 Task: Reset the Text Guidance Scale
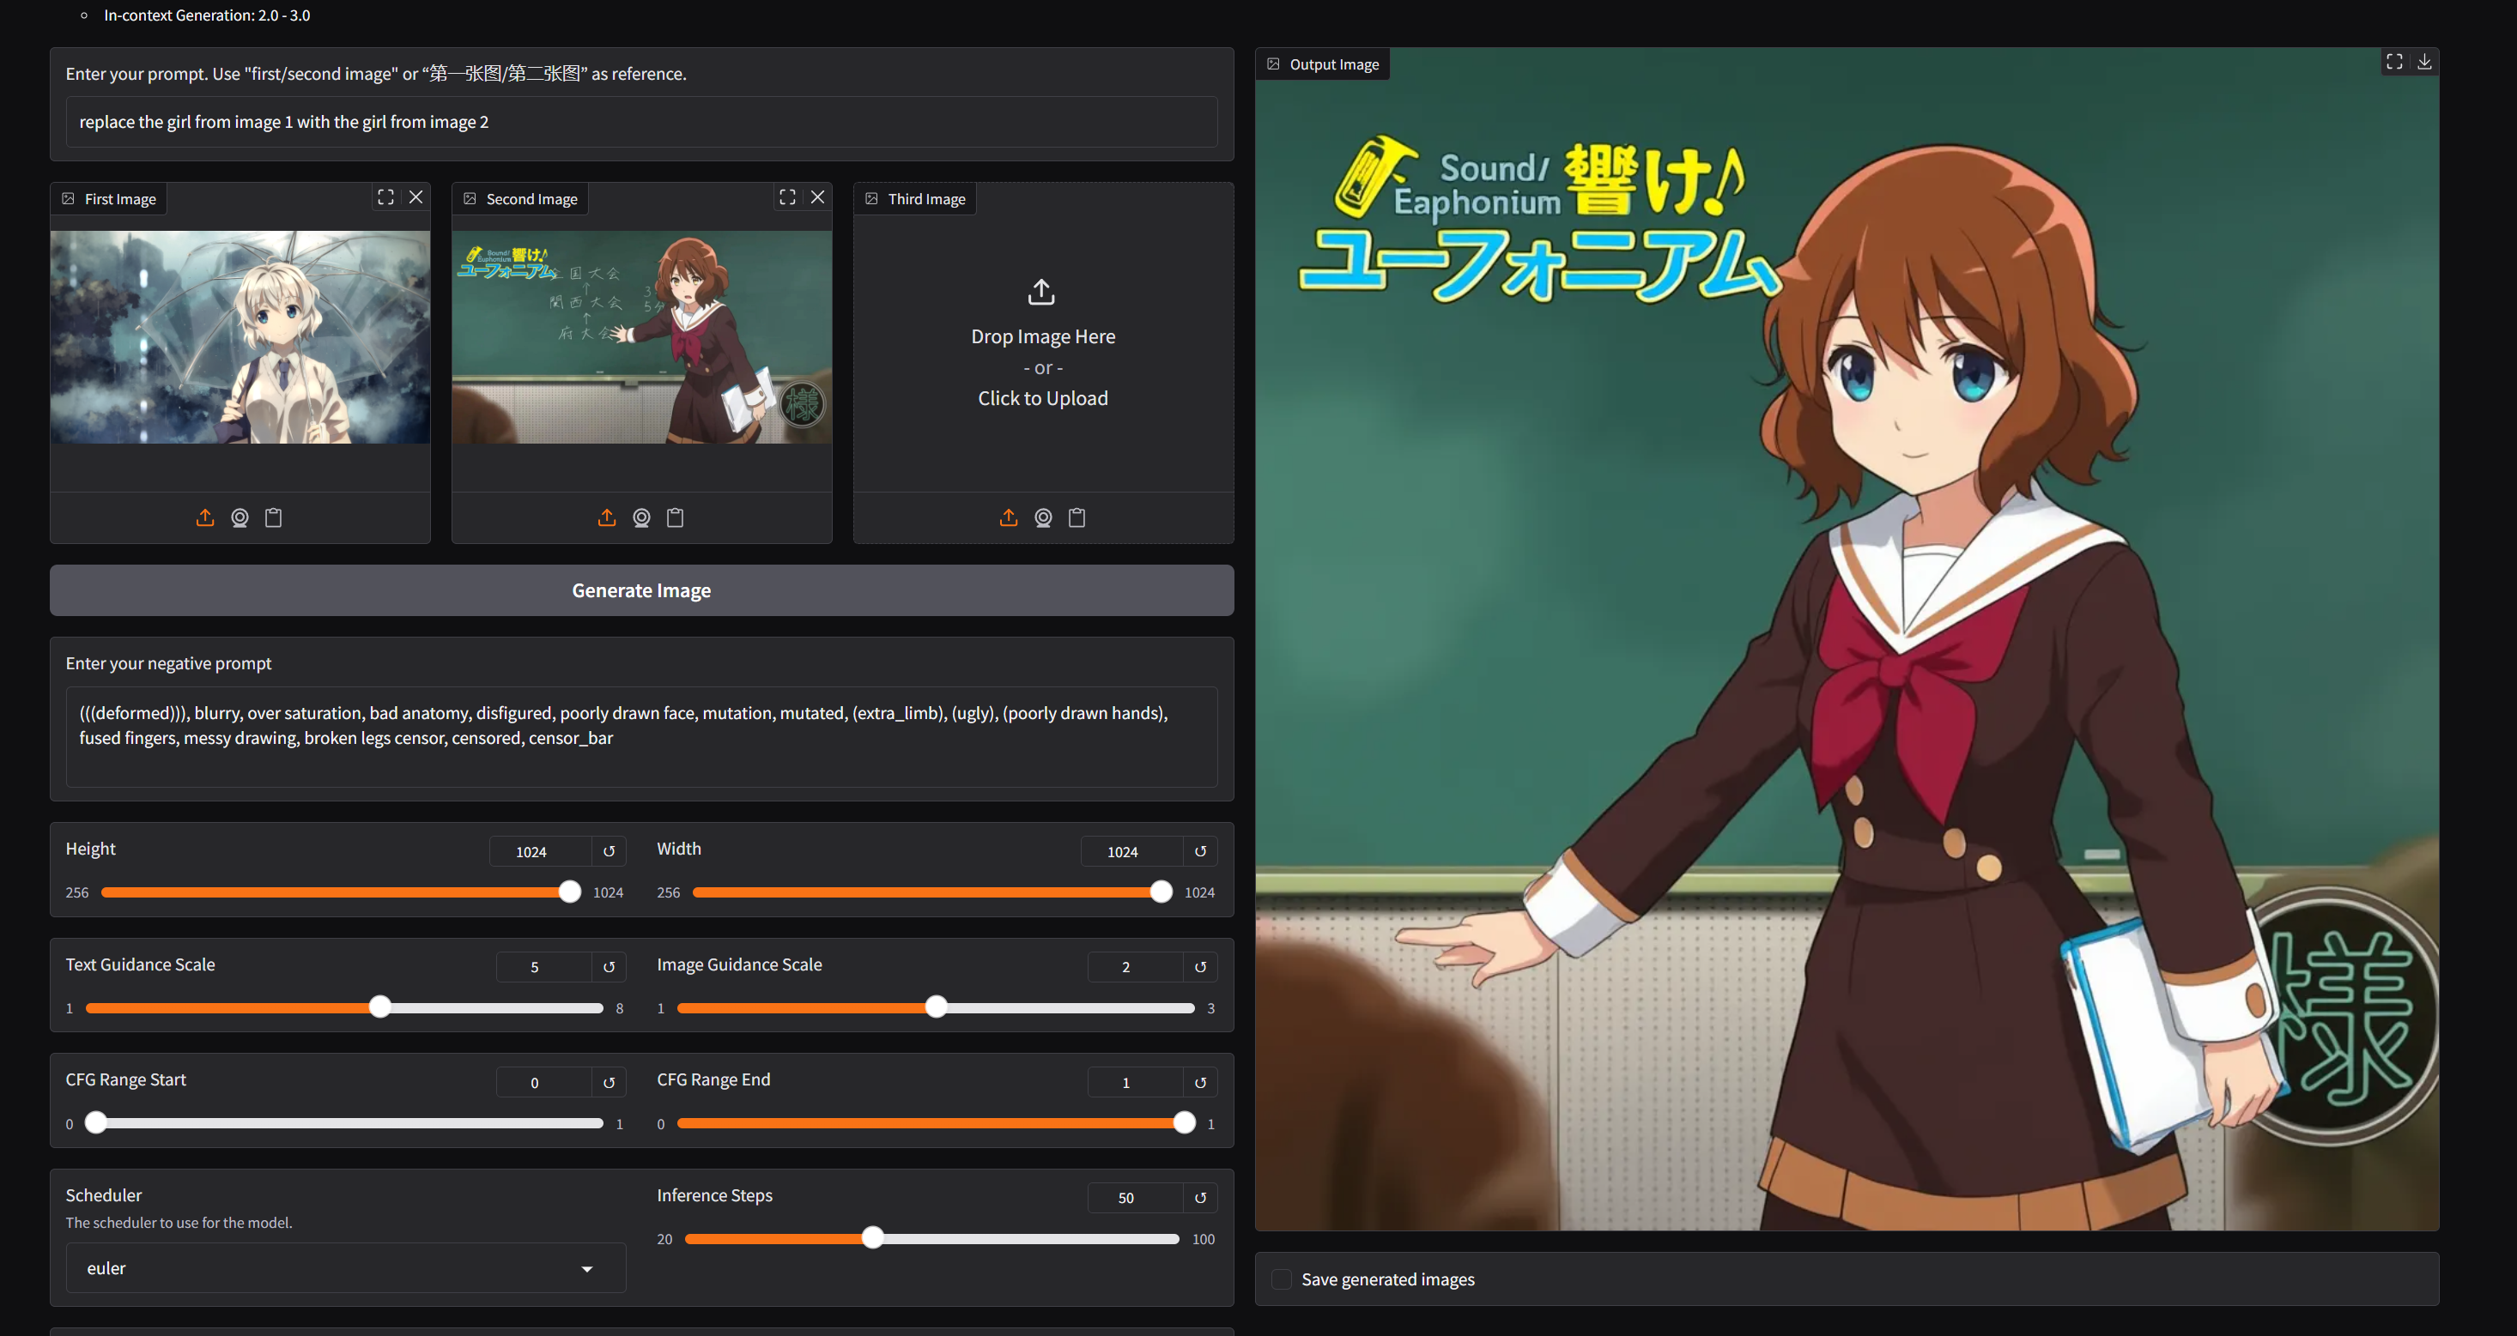(609, 967)
